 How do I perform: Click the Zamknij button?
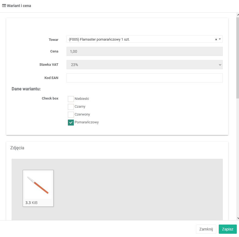tap(206, 229)
